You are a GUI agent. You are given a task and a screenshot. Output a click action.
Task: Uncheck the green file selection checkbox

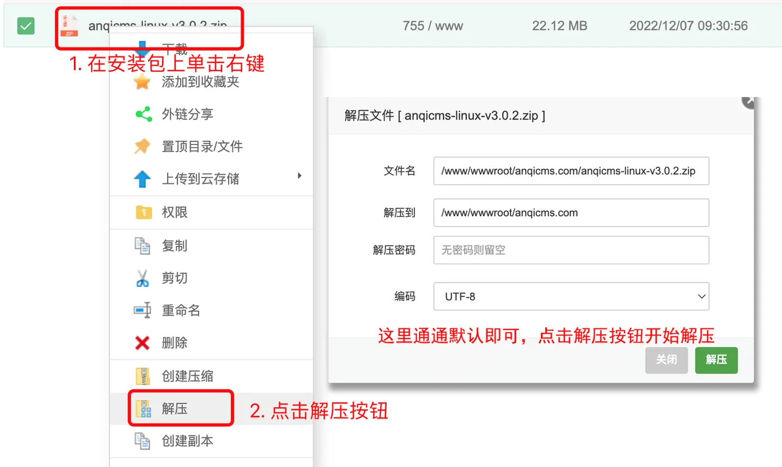point(26,26)
